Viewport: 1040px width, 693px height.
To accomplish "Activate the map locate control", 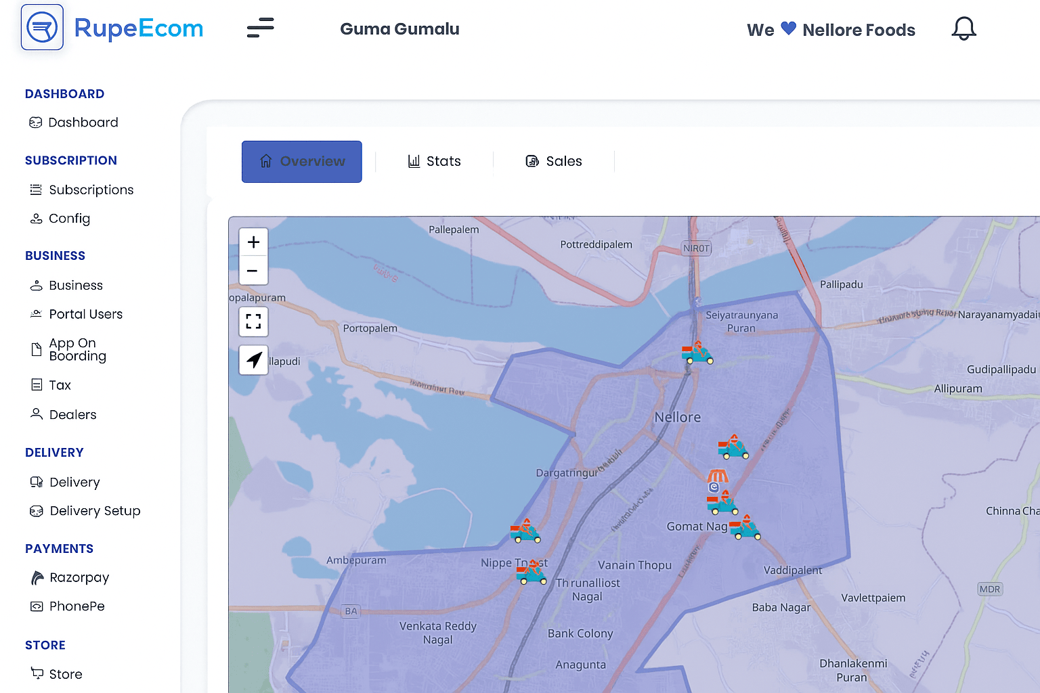I will [253, 360].
